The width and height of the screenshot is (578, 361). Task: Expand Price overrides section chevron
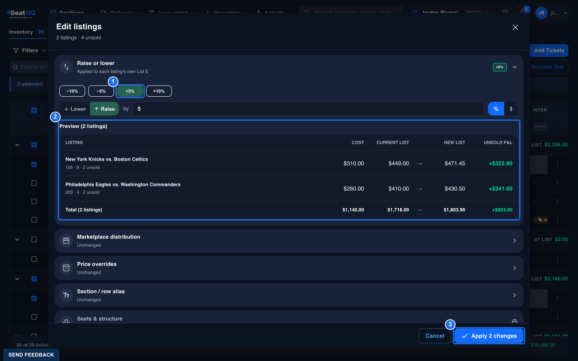514,268
